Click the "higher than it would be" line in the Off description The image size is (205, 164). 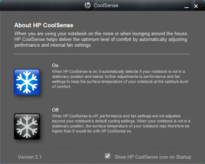point(92,131)
